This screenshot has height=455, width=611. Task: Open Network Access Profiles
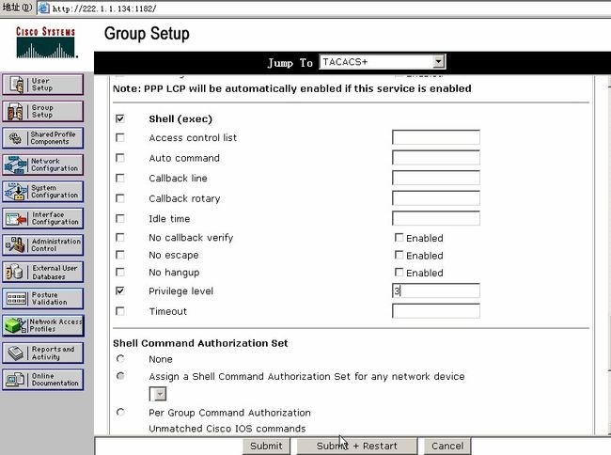(x=42, y=325)
